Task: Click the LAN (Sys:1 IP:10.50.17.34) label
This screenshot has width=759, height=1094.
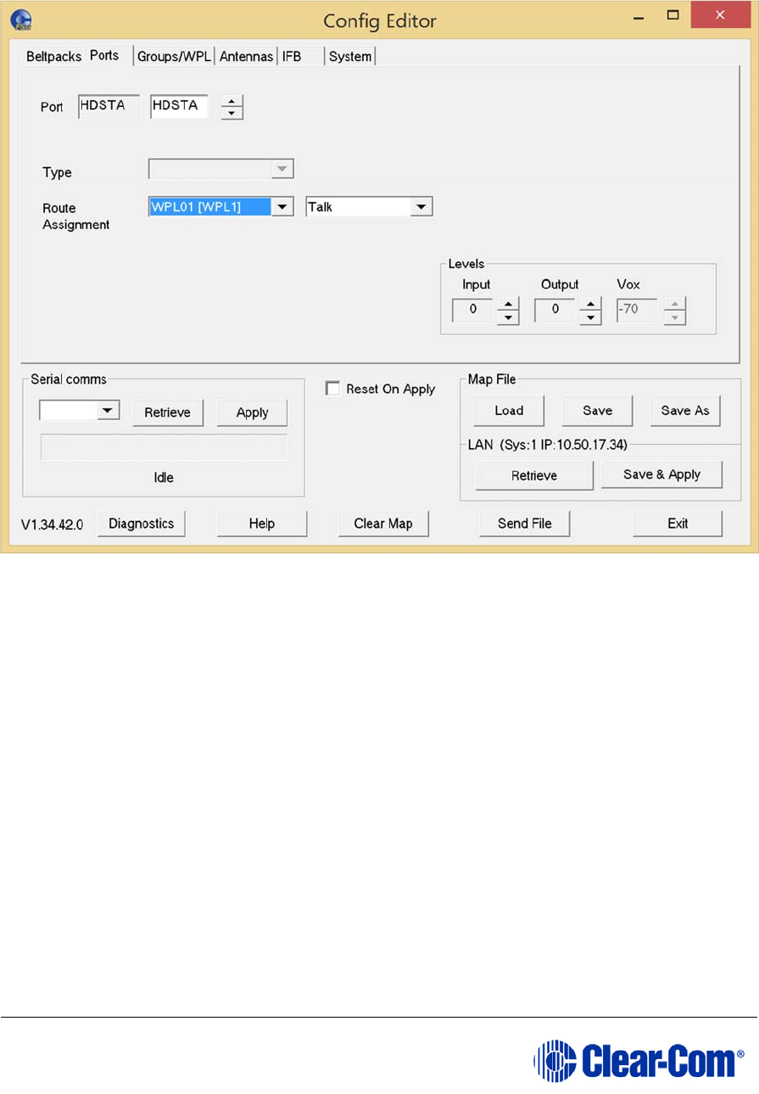Action: [547, 443]
